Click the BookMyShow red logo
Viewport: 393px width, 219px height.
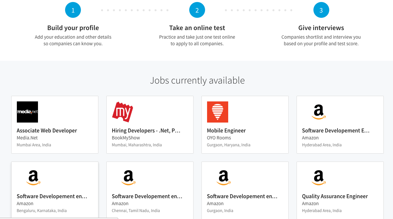coord(123,112)
